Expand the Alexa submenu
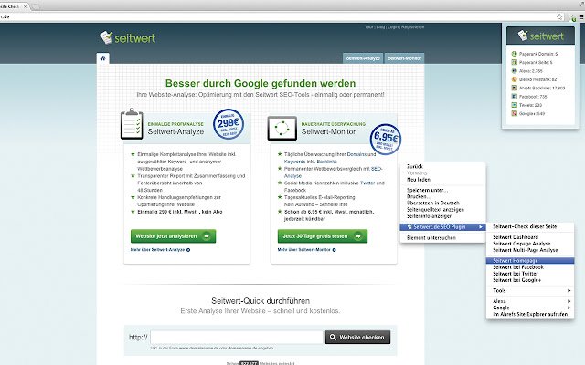This screenshot has height=365, width=585. coord(530,301)
